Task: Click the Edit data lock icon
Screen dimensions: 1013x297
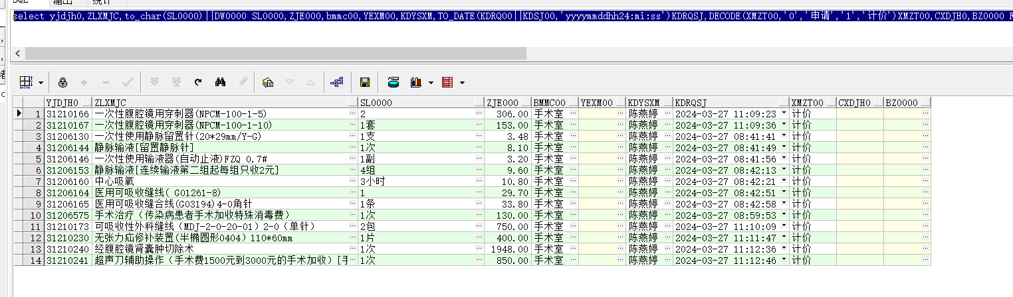Action: (62, 83)
